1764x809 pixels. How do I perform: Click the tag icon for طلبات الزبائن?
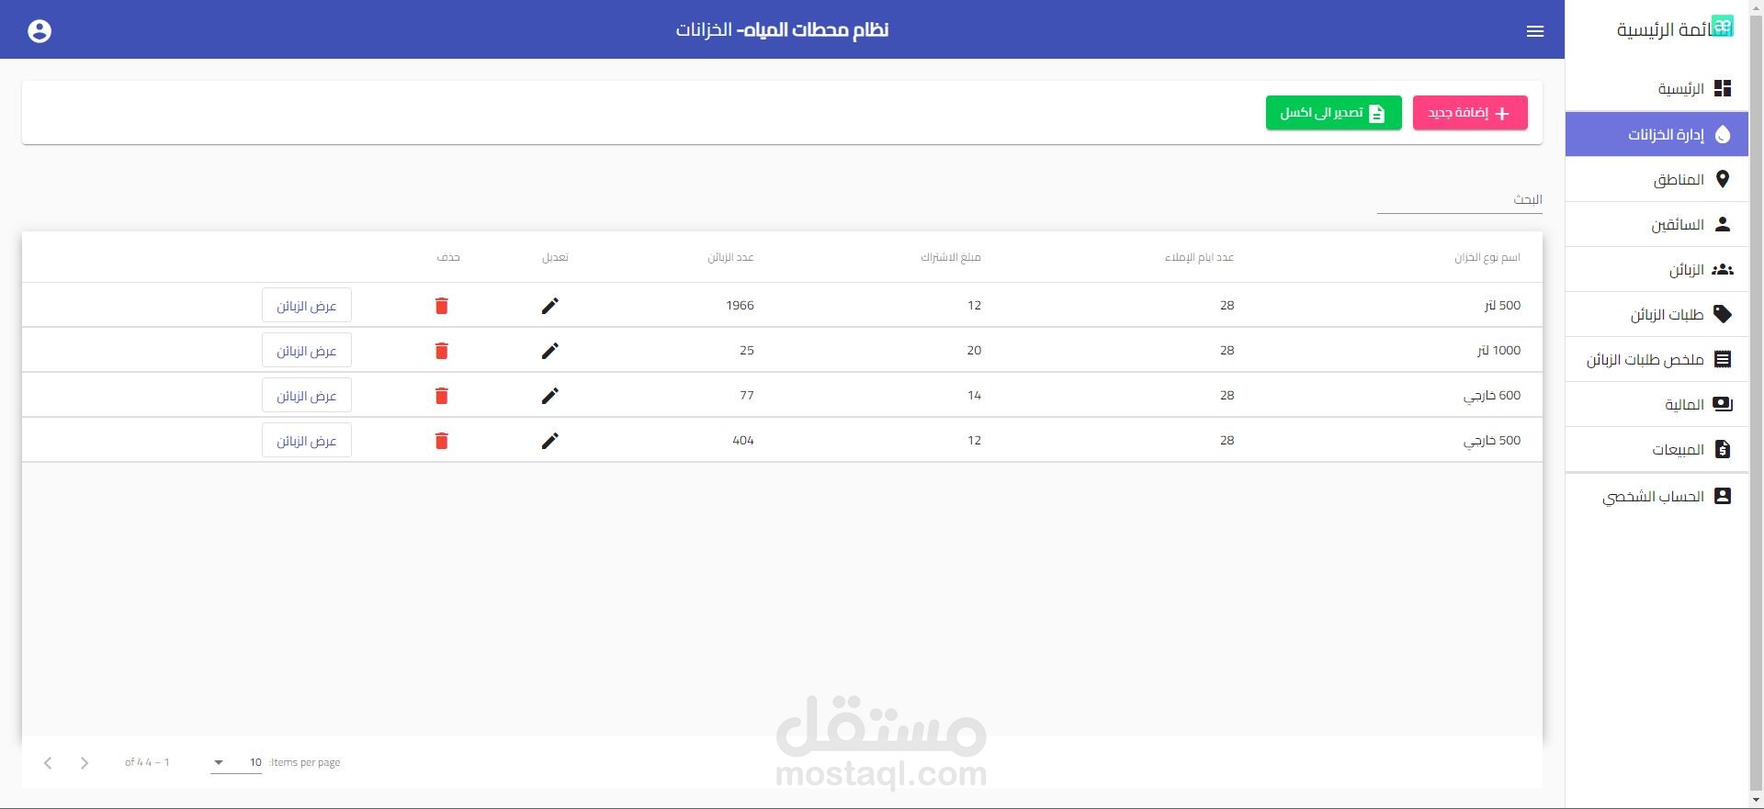(x=1723, y=314)
